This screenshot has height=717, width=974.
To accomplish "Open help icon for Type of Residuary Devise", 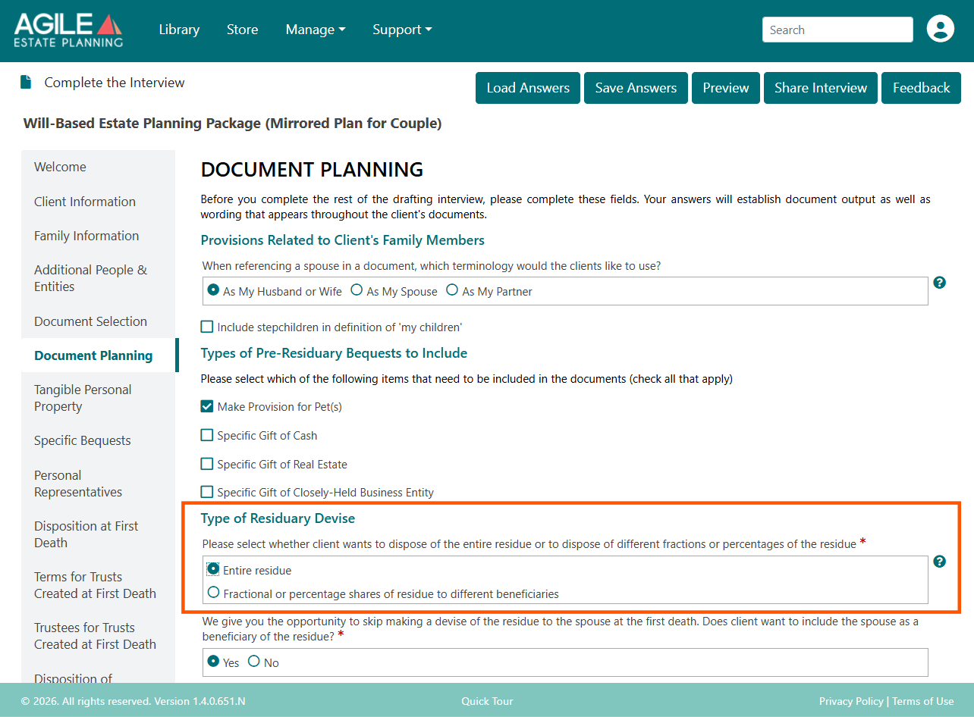I will [x=940, y=562].
